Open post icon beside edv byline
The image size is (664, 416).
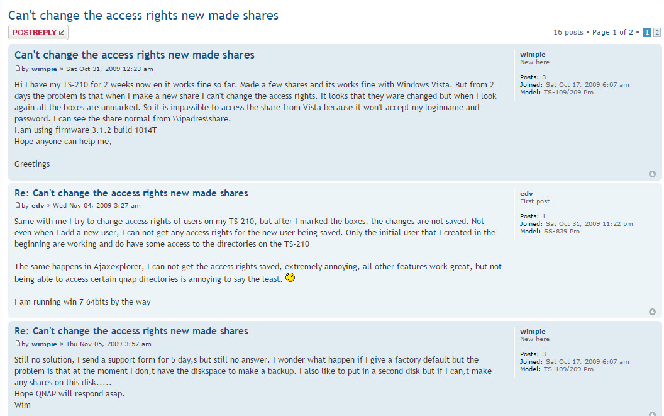point(18,205)
